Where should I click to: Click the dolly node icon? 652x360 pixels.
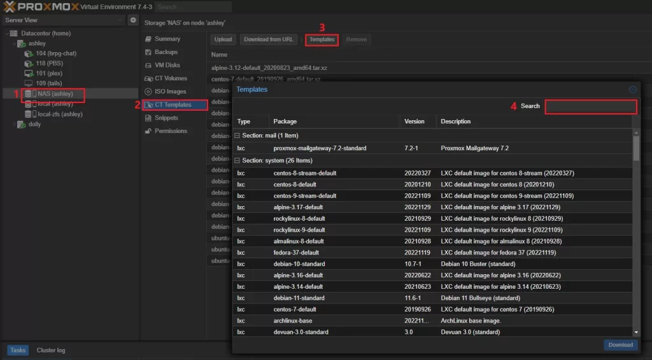21,124
